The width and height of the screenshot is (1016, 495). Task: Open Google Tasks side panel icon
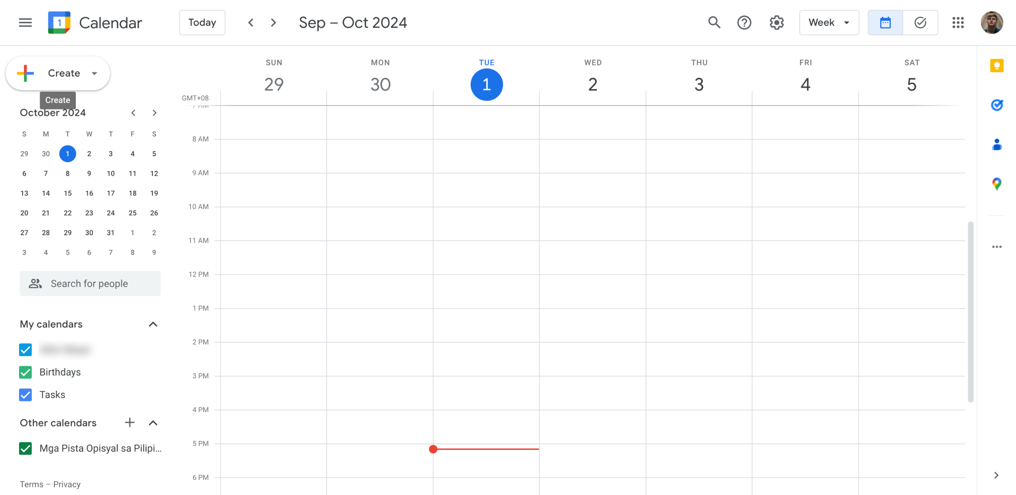(997, 105)
